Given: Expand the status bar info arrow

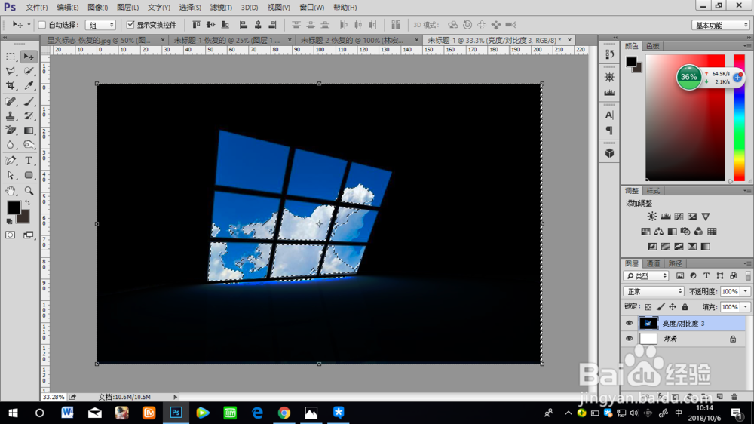Looking at the screenshot, I should click(x=175, y=397).
